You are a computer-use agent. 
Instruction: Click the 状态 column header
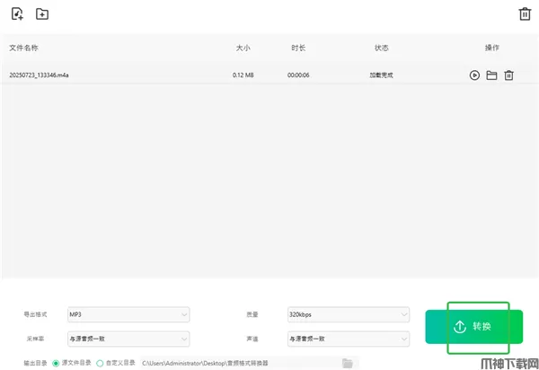click(381, 48)
